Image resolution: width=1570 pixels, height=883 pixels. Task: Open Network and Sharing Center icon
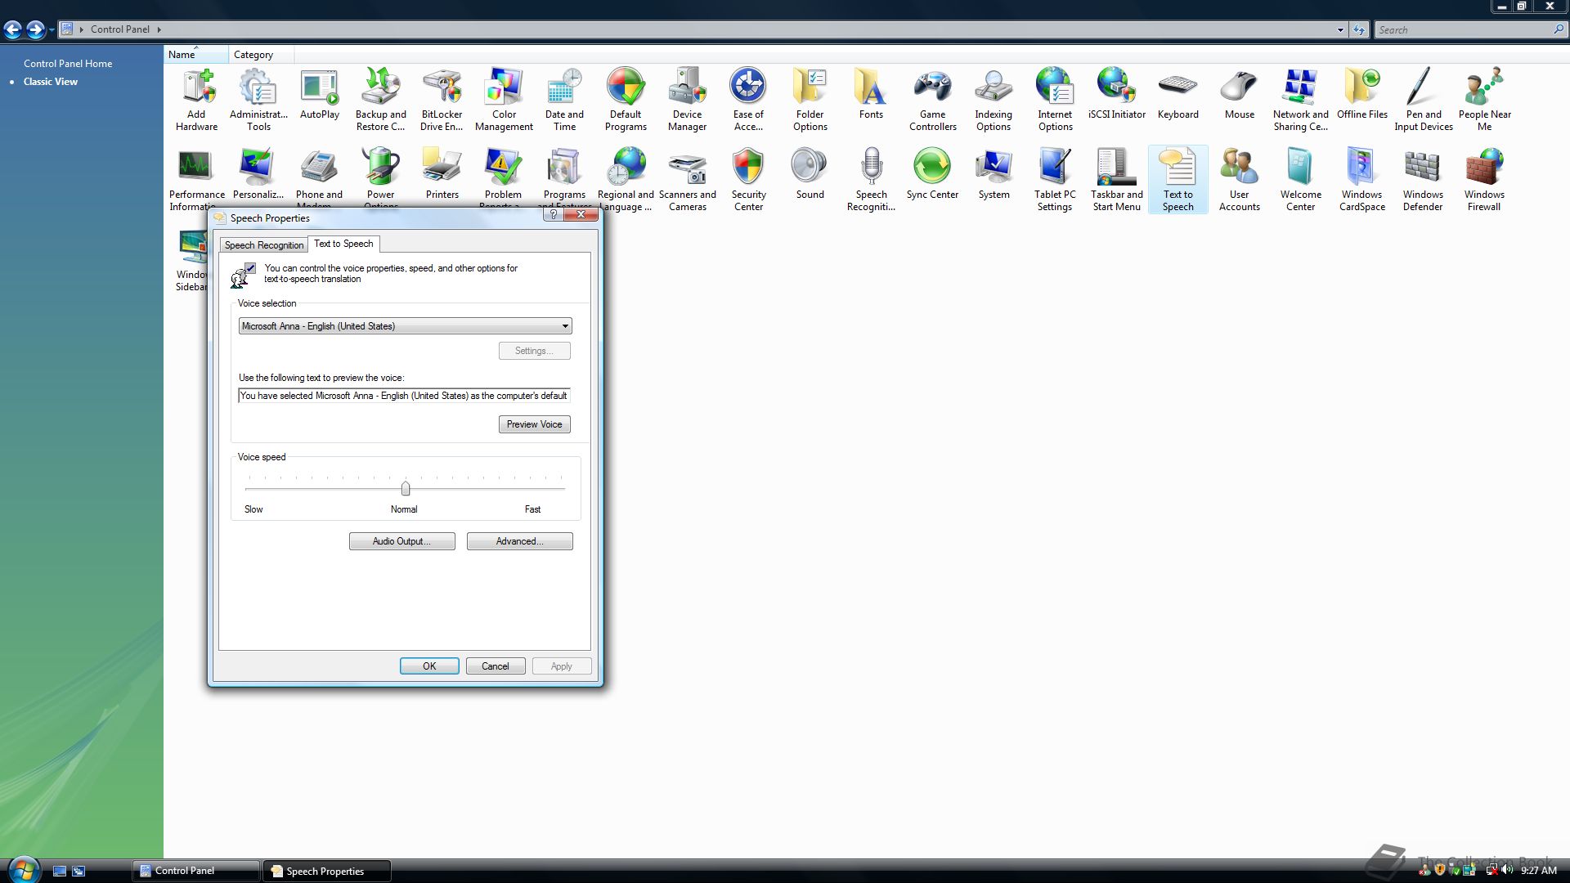[x=1300, y=99]
